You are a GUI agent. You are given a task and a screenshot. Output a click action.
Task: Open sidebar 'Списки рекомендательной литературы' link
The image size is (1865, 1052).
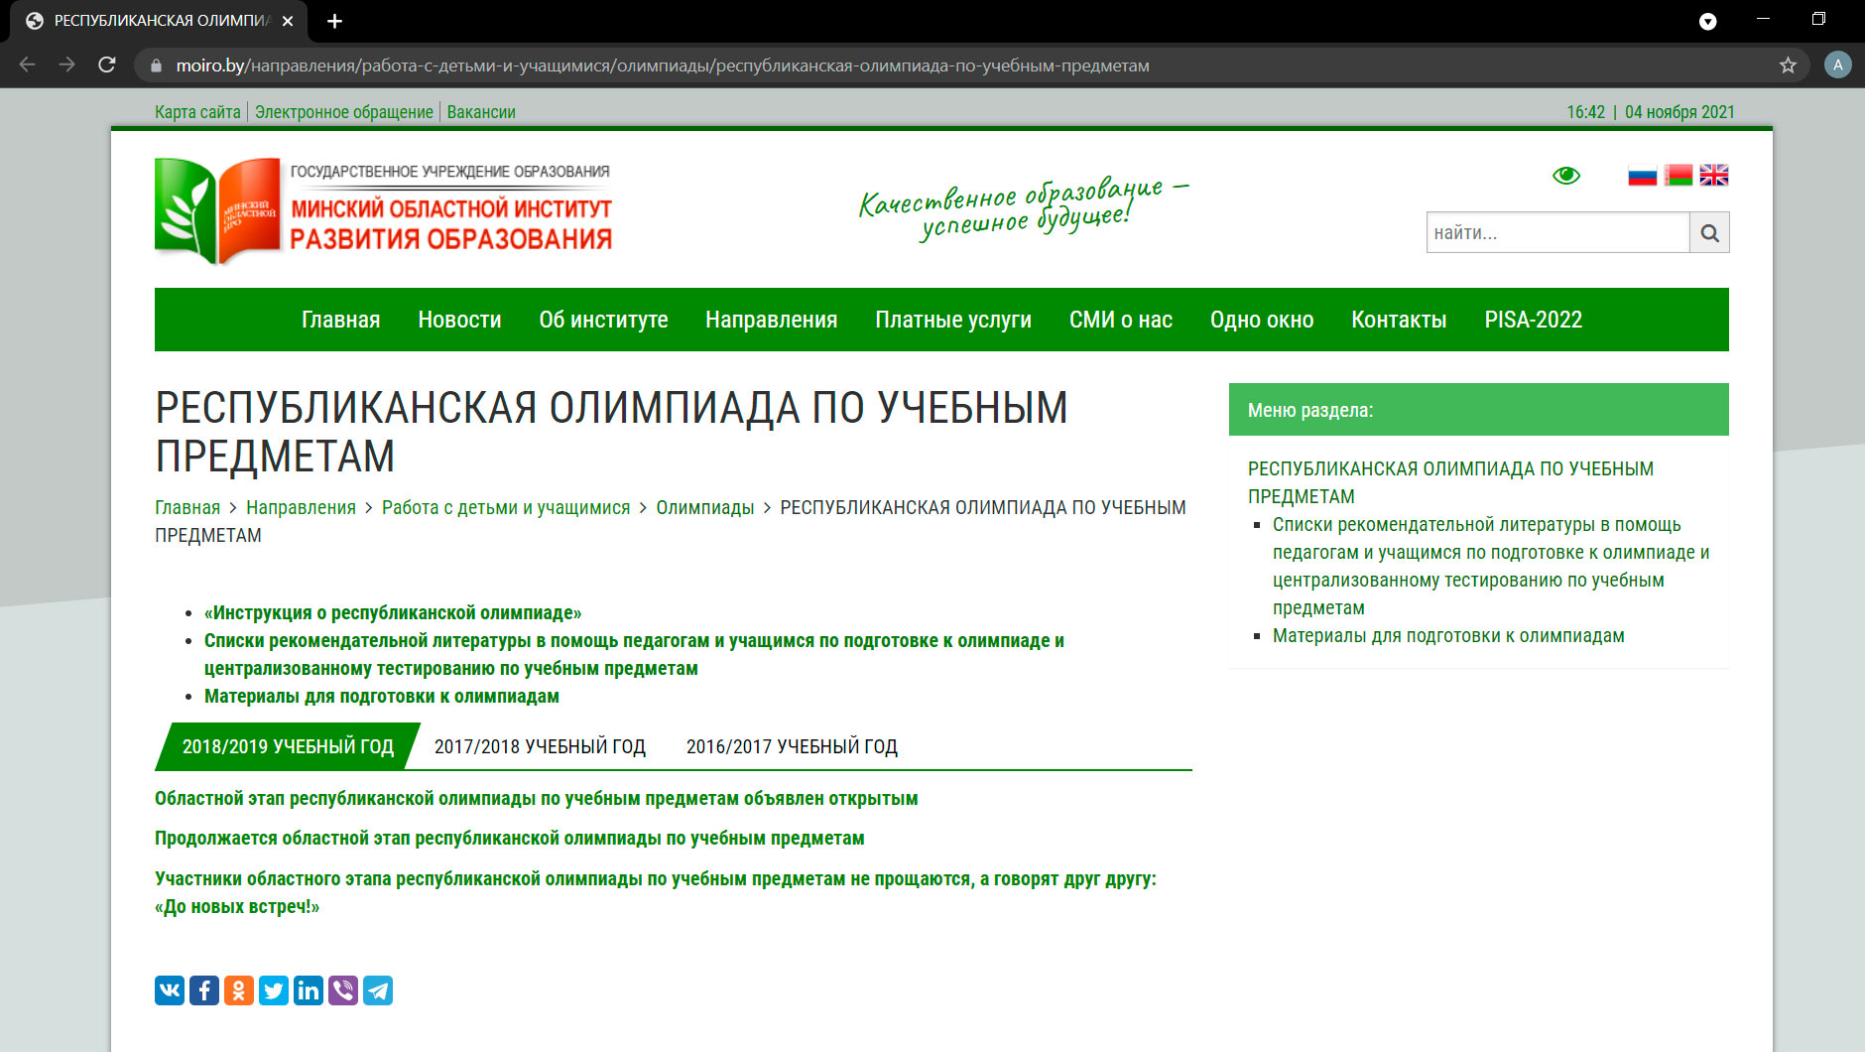tap(1491, 566)
